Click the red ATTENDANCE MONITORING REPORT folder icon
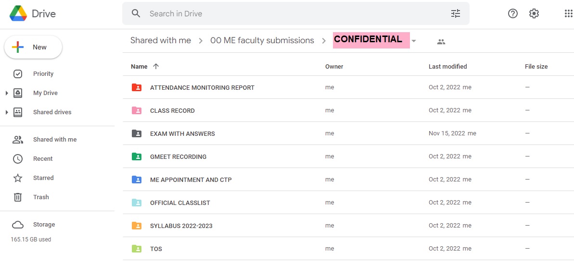574x264 pixels. point(137,87)
